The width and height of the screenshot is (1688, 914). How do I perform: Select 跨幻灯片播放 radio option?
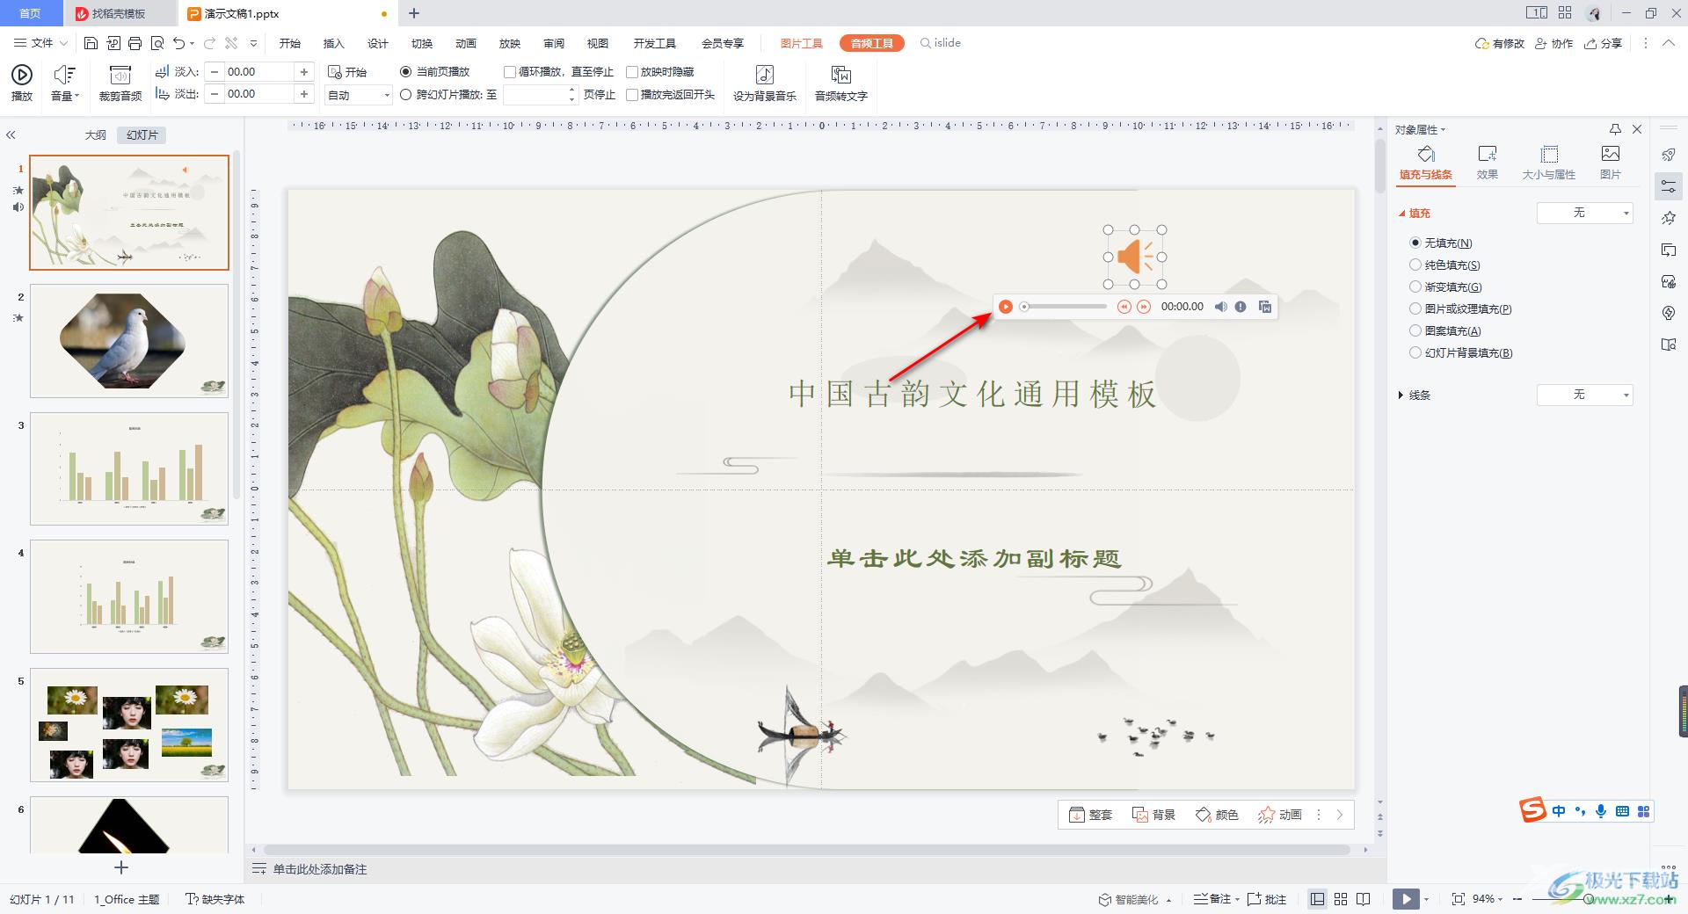(405, 95)
